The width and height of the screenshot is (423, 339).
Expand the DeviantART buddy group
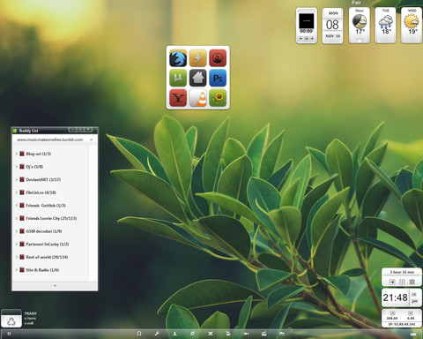tap(17, 179)
